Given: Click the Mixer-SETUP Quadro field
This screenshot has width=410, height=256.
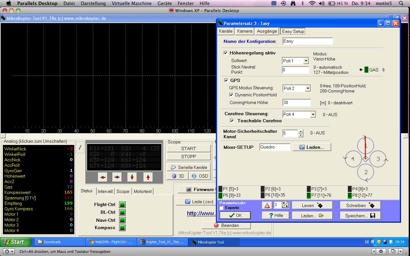Looking at the screenshot, I should pos(275,147).
